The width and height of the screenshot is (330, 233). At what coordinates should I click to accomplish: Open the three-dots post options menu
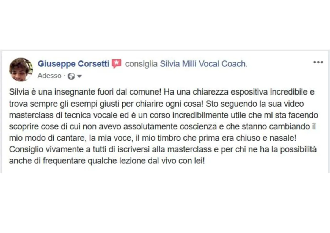(318, 62)
